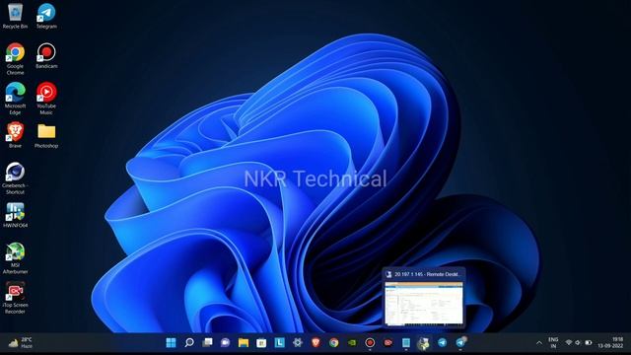Screen dimensions: 631x355
Task: Select the YouTube Music desktop icon
Action: click(x=46, y=99)
